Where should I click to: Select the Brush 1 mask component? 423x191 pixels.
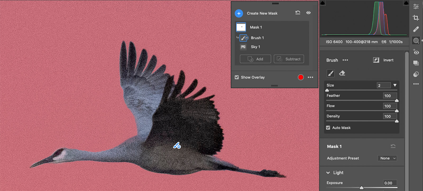[x=257, y=38]
